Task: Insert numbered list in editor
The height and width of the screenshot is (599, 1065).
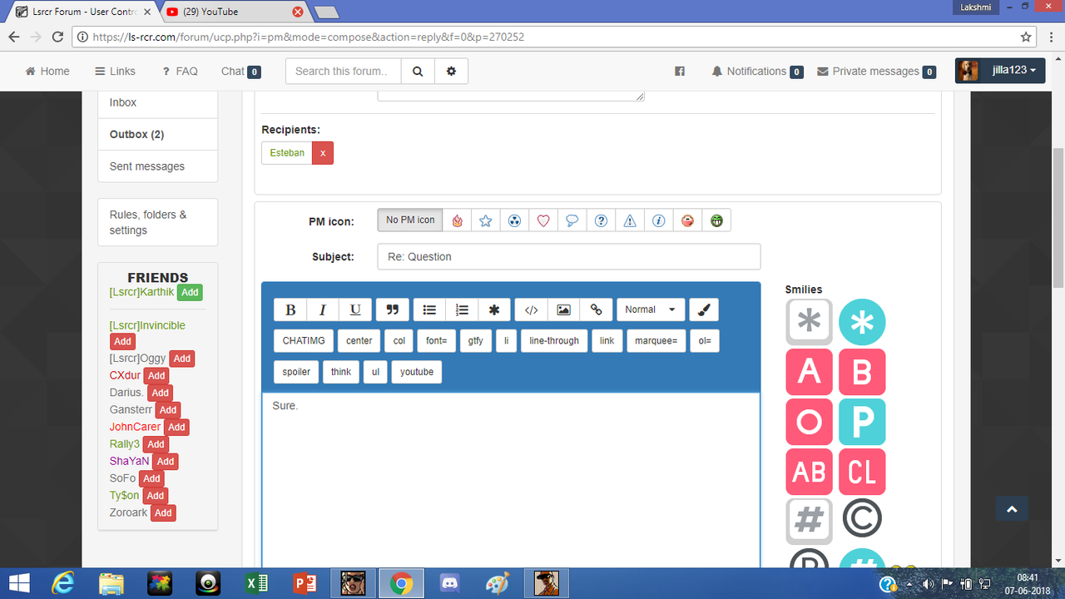Action: 462,309
